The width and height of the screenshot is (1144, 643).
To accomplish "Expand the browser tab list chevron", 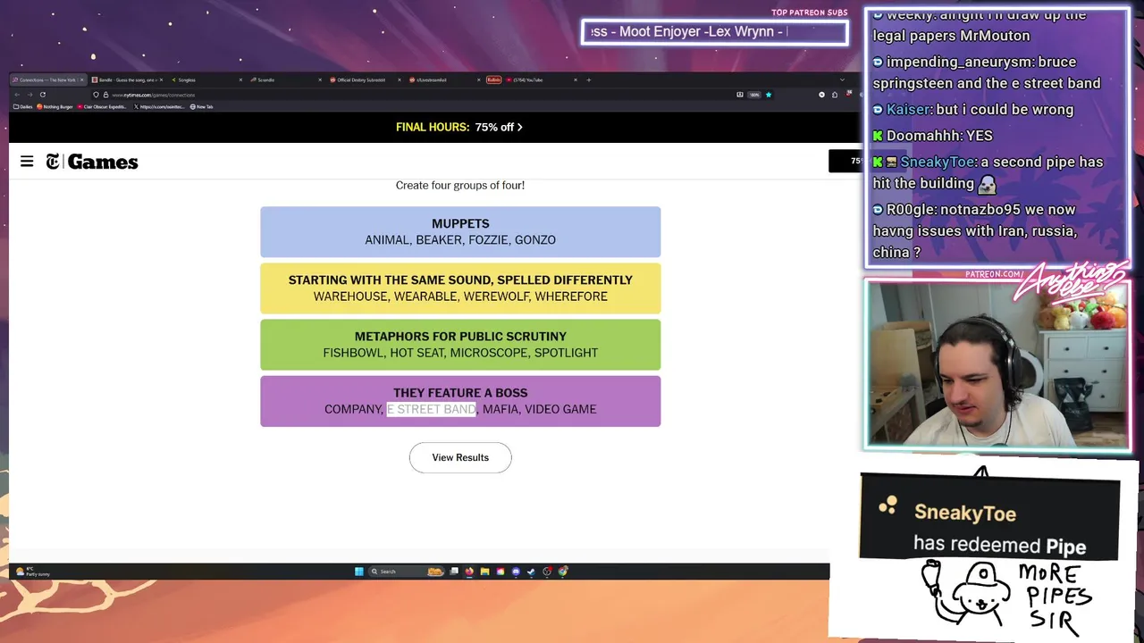I will click(x=842, y=79).
